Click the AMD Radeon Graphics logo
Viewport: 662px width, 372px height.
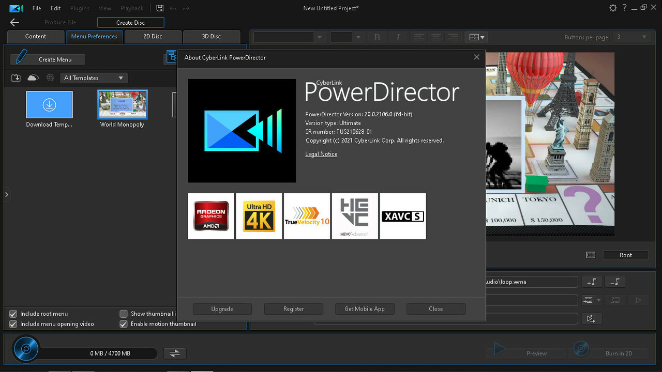(211, 216)
